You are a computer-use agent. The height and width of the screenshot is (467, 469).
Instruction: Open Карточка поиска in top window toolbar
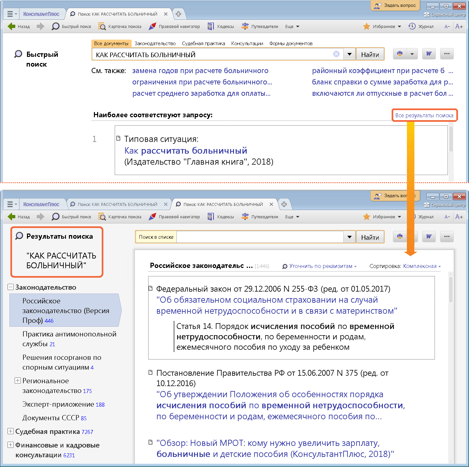tap(120, 26)
